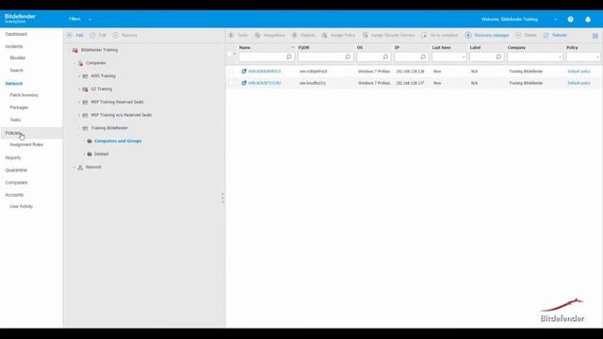Select Computers and Groups in tree
The height and width of the screenshot is (339, 603).
click(x=118, y=141)
